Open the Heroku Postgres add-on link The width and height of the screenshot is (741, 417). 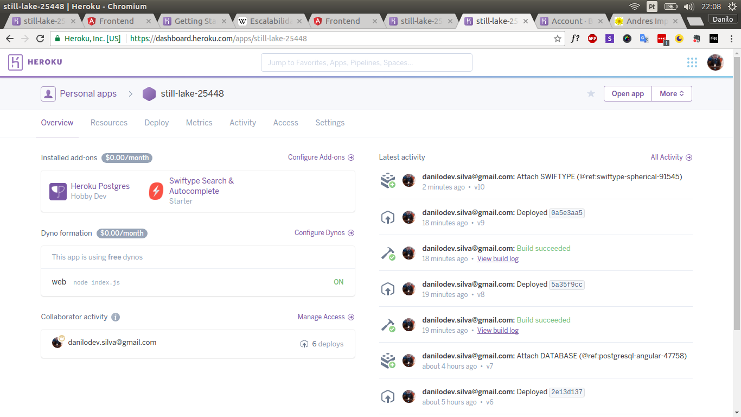click(x=100, y=186)
